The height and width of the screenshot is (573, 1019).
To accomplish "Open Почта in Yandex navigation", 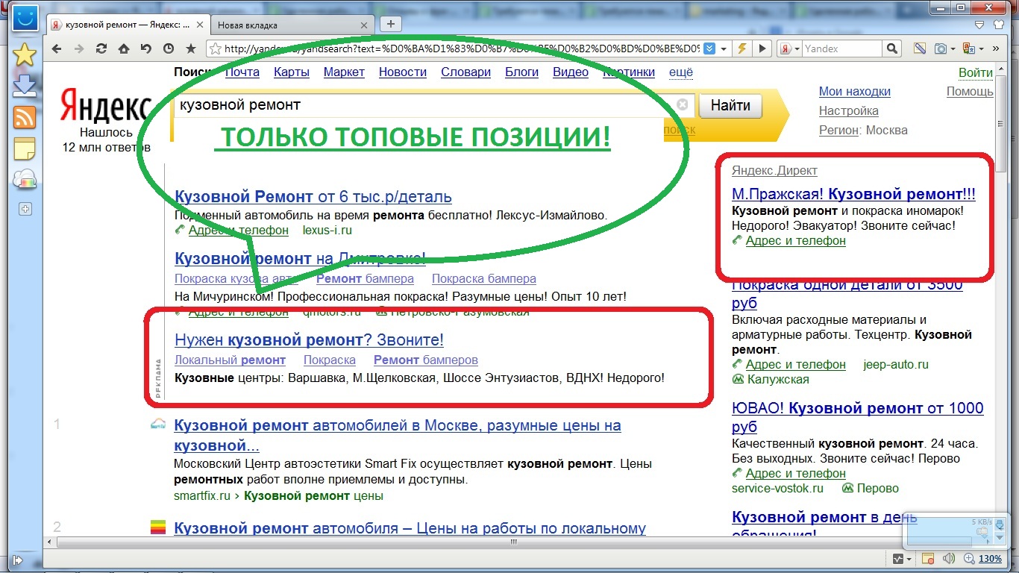I will tap(242, 72).
